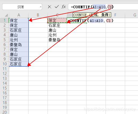Select row 13 header
Screen dimensions: 138x114
pos(5,79)
